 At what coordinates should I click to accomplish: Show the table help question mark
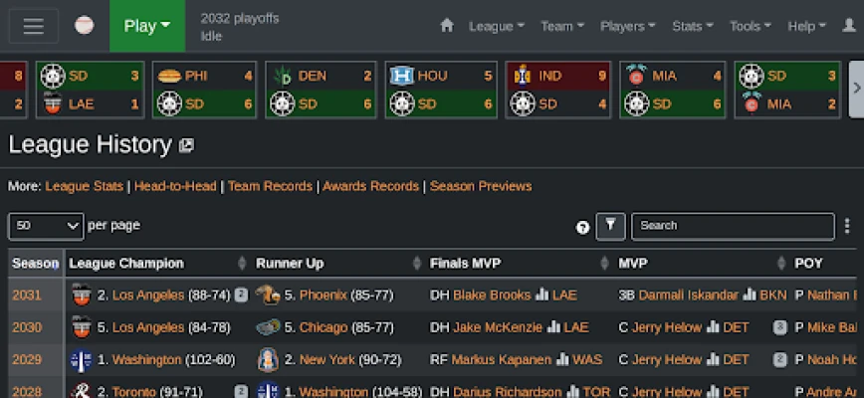click(582, 227)
